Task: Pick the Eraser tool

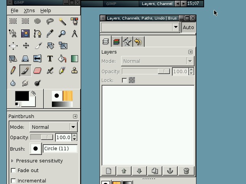Action: click(37, 71)
